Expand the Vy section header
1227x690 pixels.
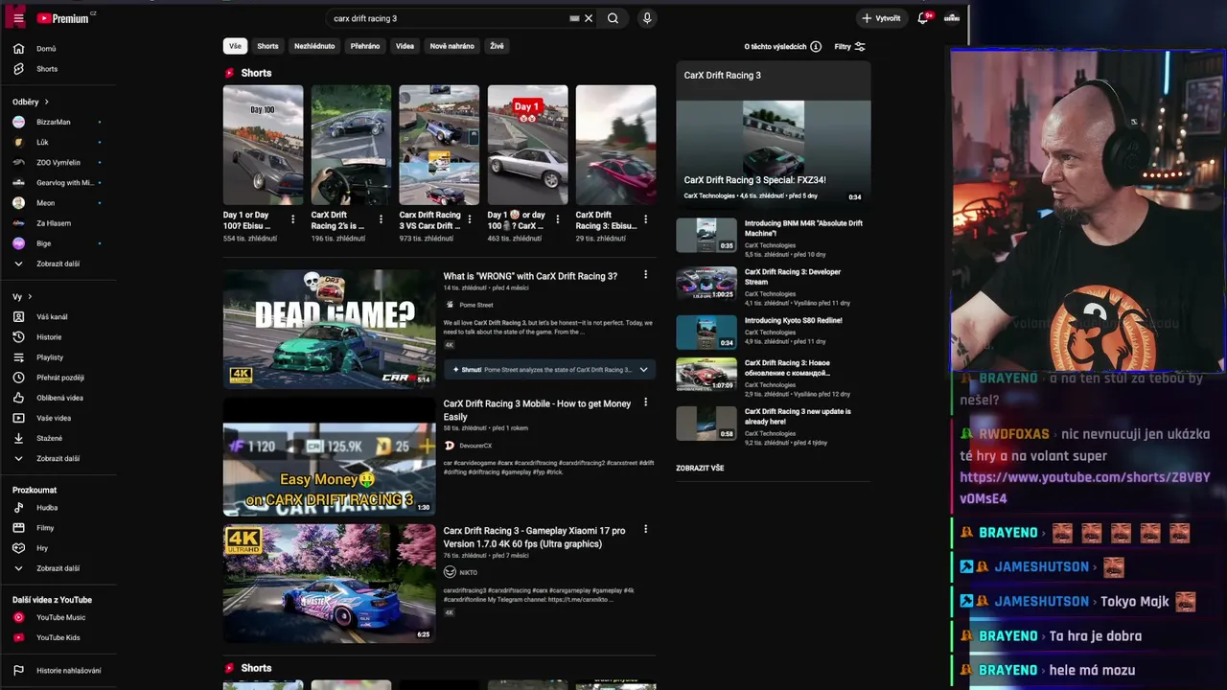coord(22,297)
